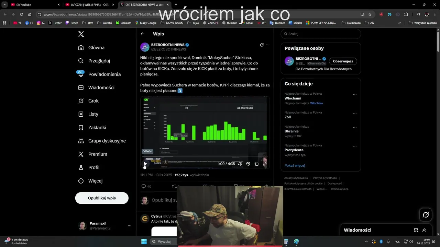This screenshot has width=440, height=247.
Task: Open the ChatGPT bookmark
Action: pos(210,23)
